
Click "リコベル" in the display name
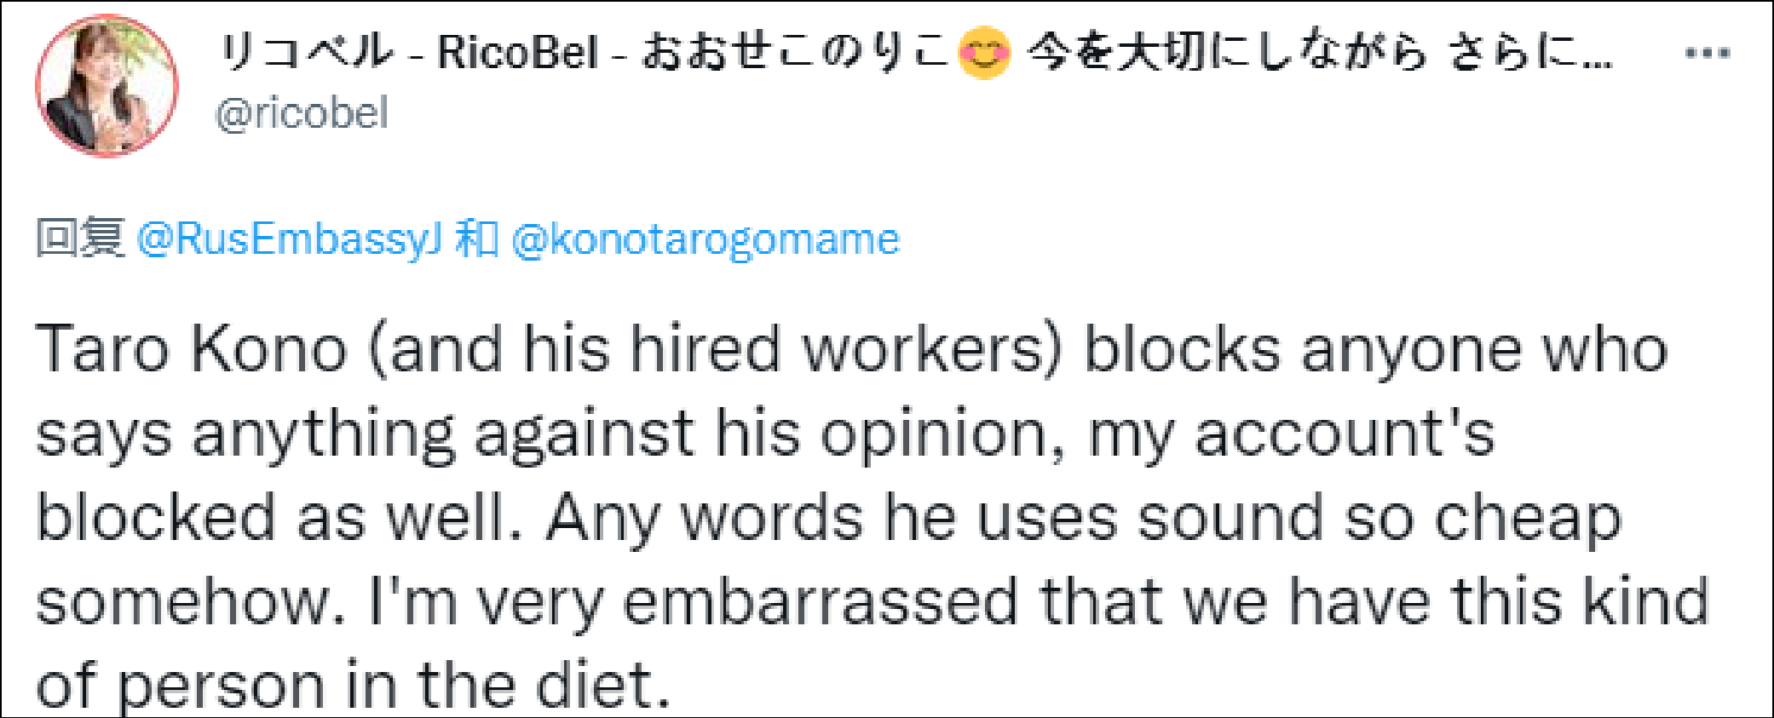pyautogui.click(x=305, y=53)
